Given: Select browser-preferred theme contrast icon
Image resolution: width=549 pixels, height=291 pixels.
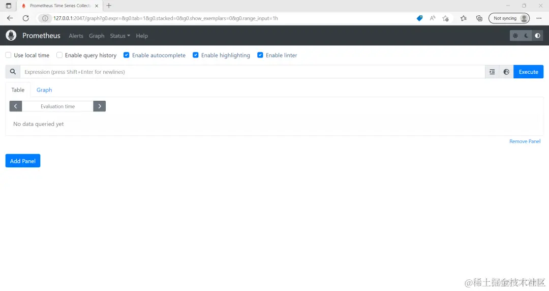Looking at the screenshot, I should [x=537, y=36].
